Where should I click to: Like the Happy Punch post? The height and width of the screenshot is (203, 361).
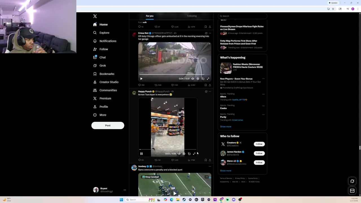(x=175, y=160)
